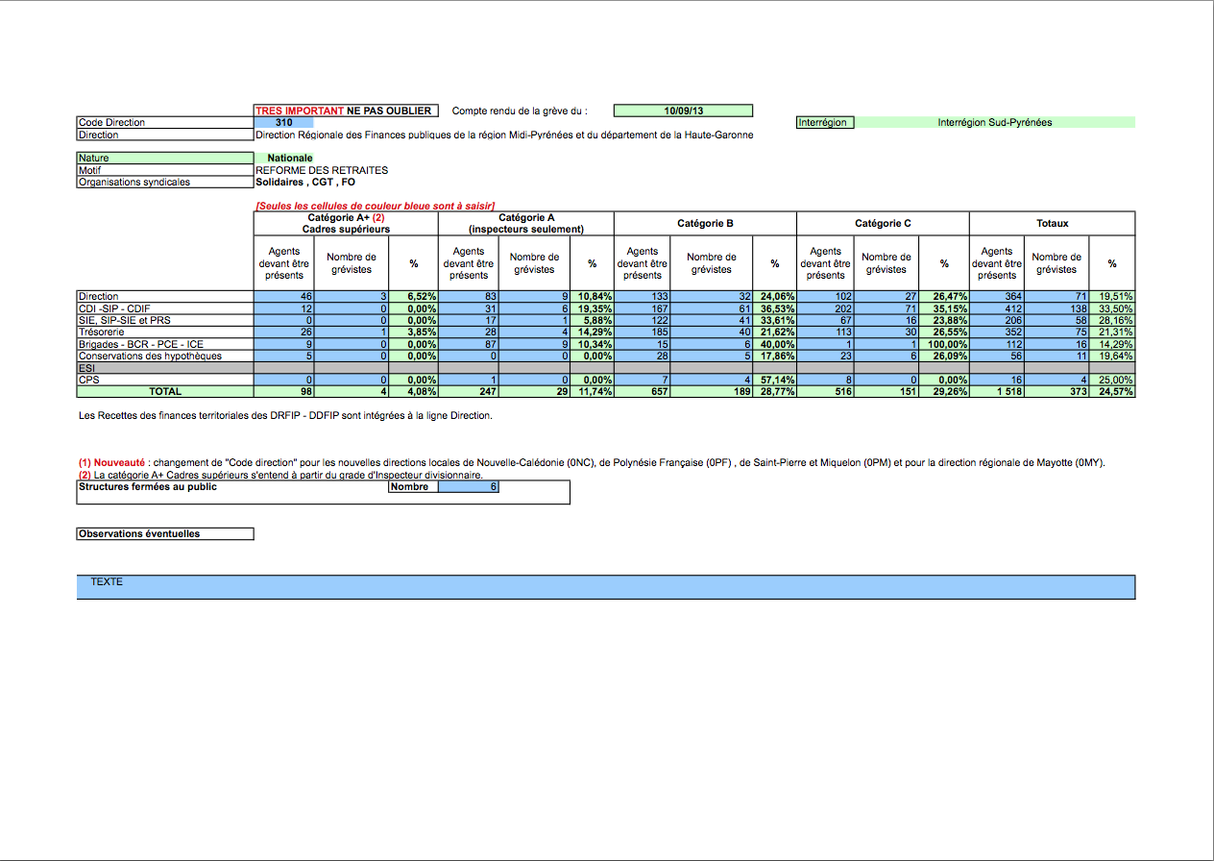
Task: Select the 'Observations éventuelles' cell
Action: click(165, 533)
